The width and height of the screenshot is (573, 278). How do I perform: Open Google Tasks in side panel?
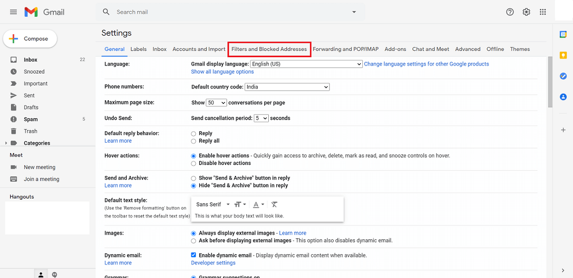click(x=563, y=76)
